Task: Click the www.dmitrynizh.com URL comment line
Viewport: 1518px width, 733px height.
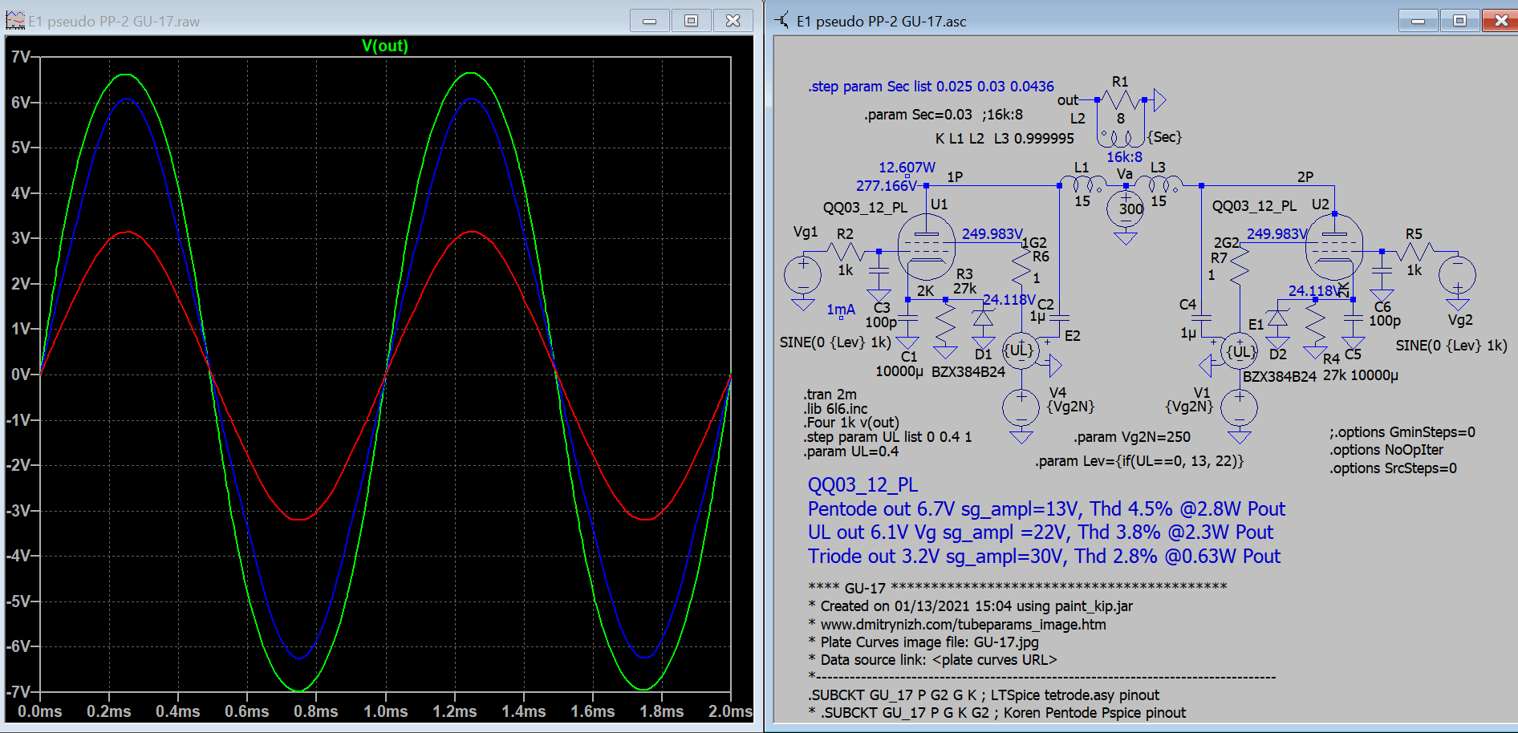Action: coord(957,624)
